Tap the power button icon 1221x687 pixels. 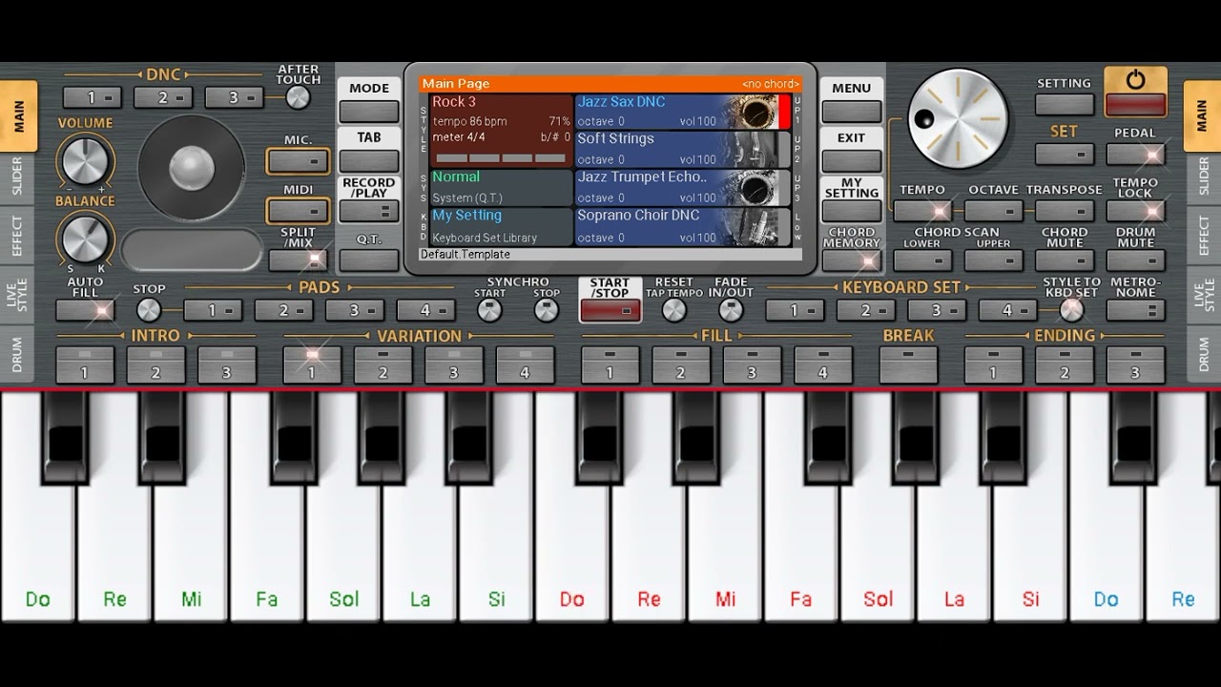1135,80
